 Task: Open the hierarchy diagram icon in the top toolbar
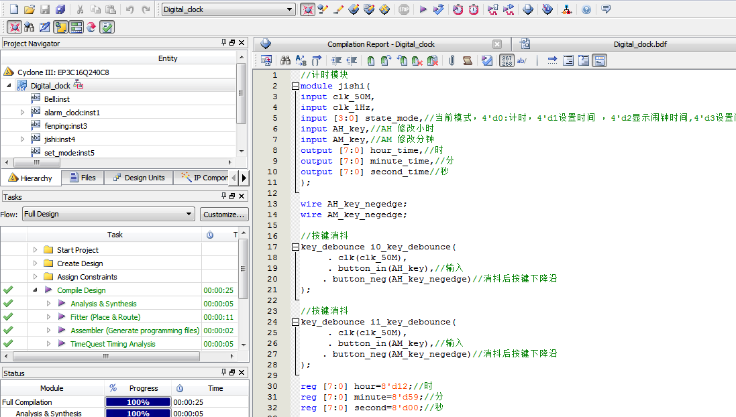[x=566, y=9]
